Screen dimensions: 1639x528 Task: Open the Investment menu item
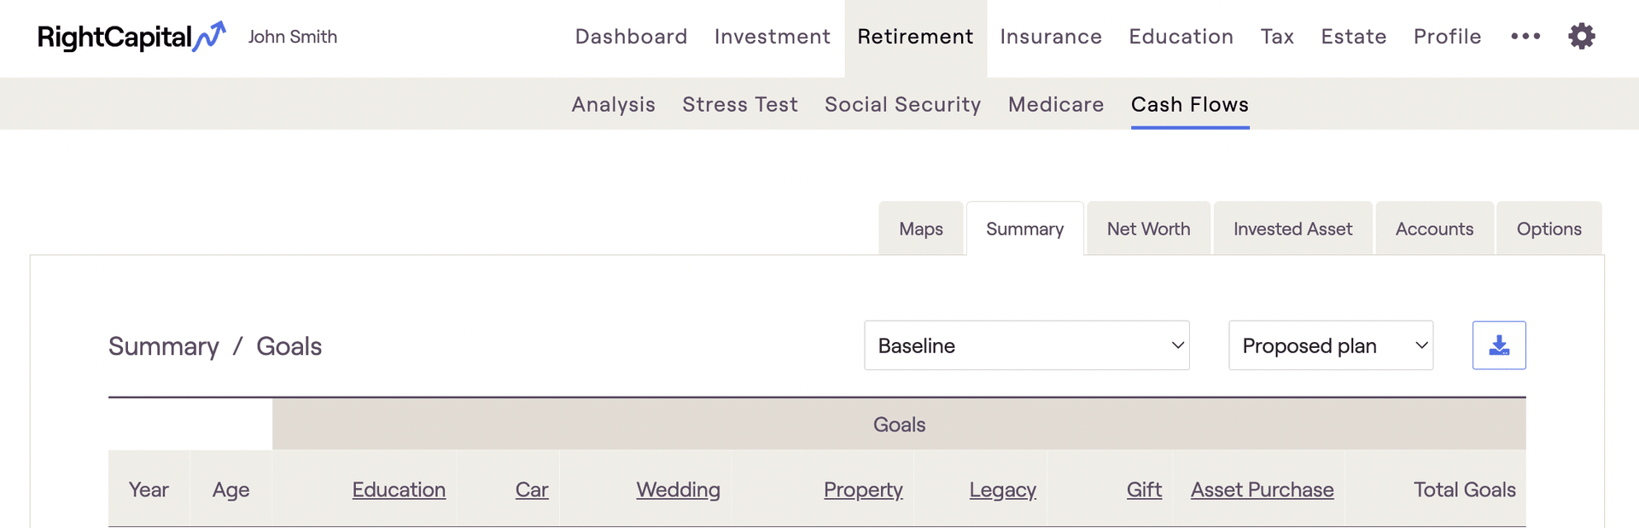coord(772,37)
